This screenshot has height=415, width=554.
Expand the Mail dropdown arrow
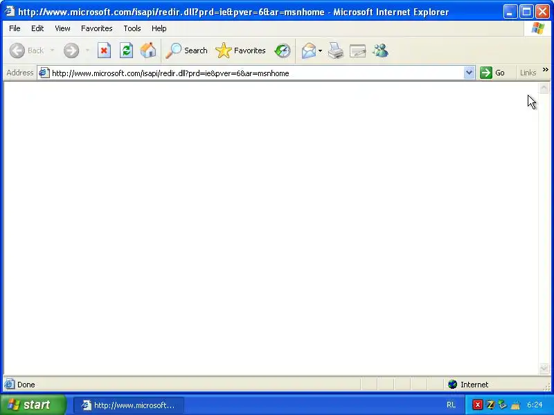point(320,50)
